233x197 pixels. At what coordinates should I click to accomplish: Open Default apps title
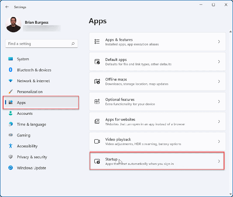click(116, 60)
